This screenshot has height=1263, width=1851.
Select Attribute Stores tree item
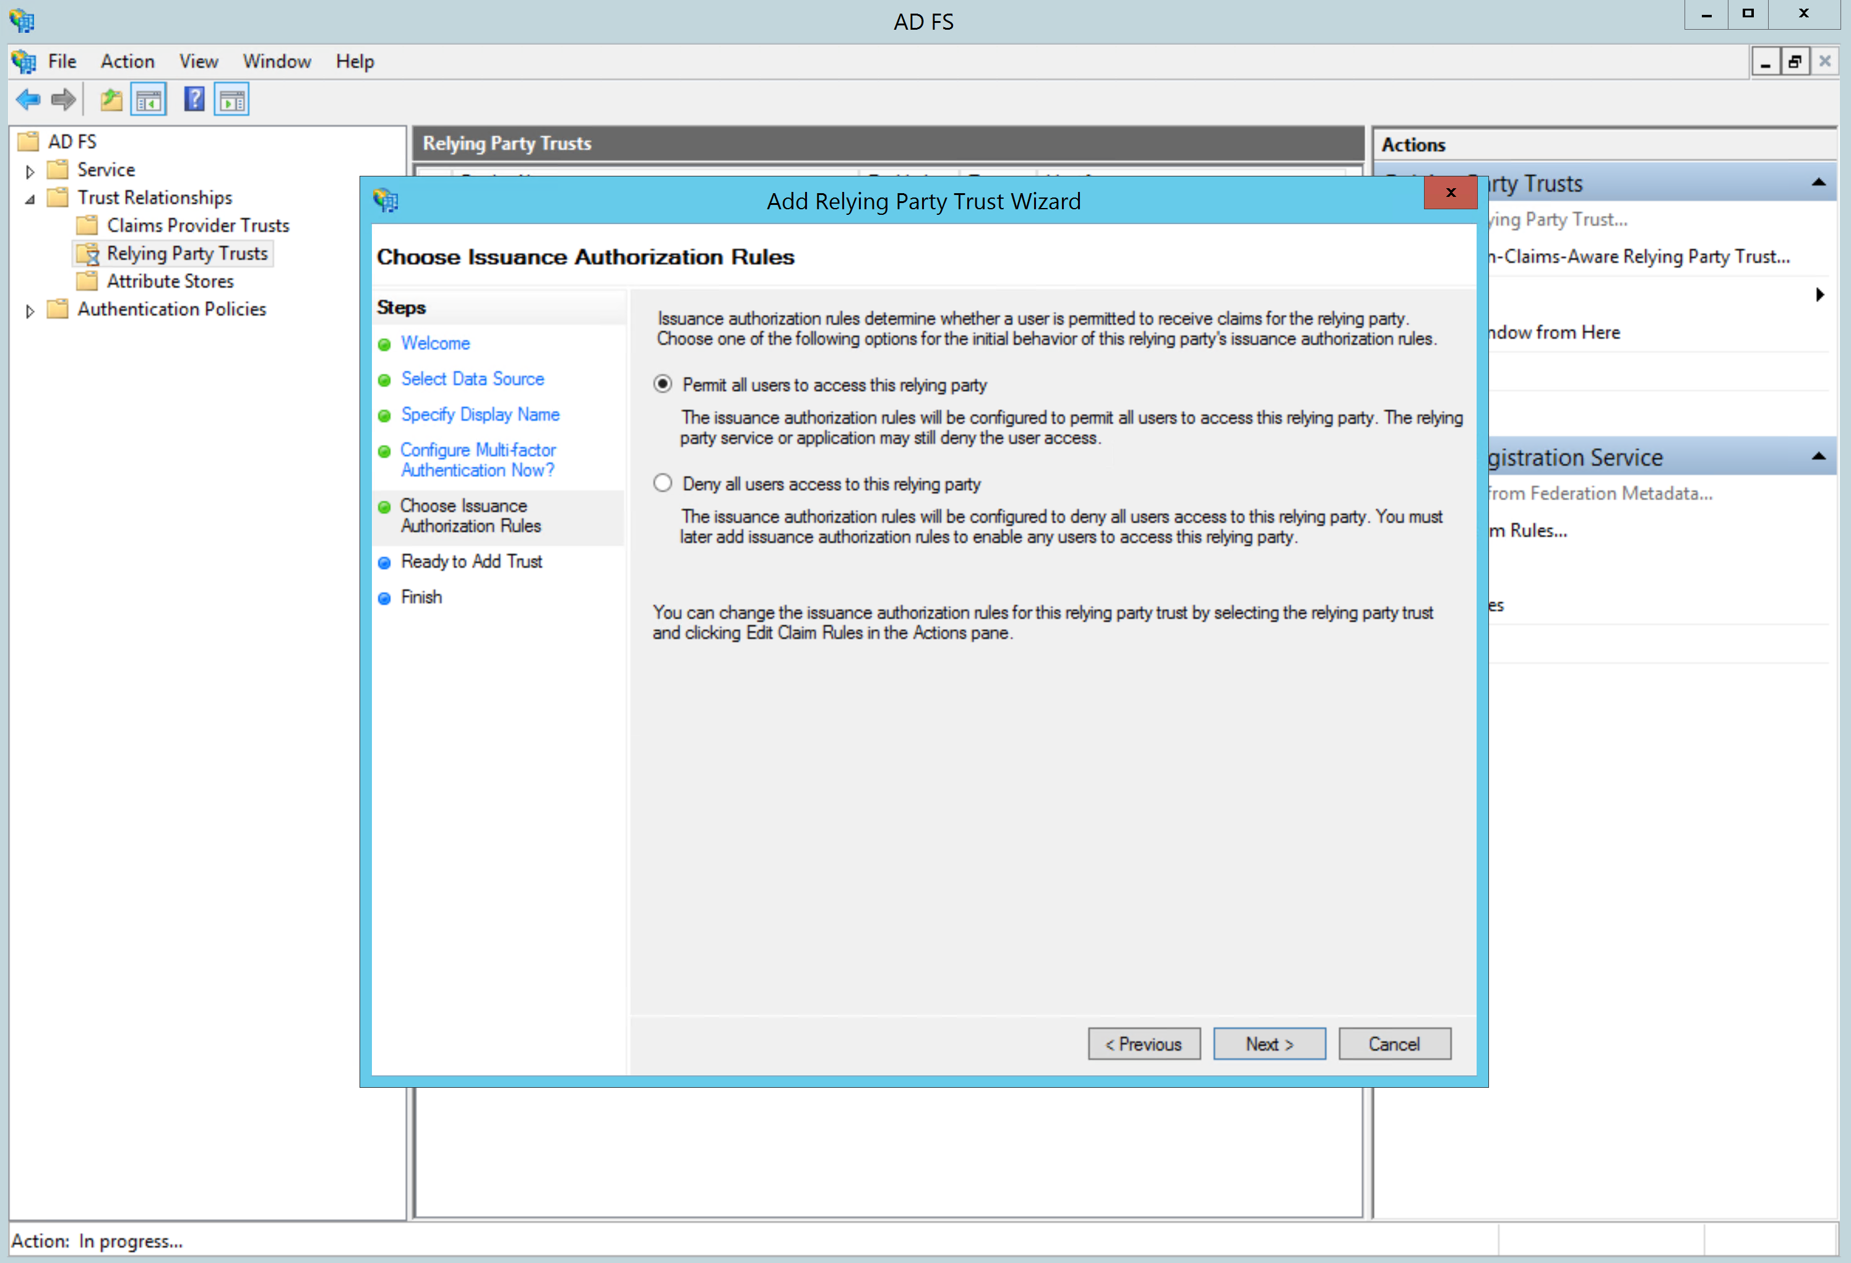coord(170,281)
